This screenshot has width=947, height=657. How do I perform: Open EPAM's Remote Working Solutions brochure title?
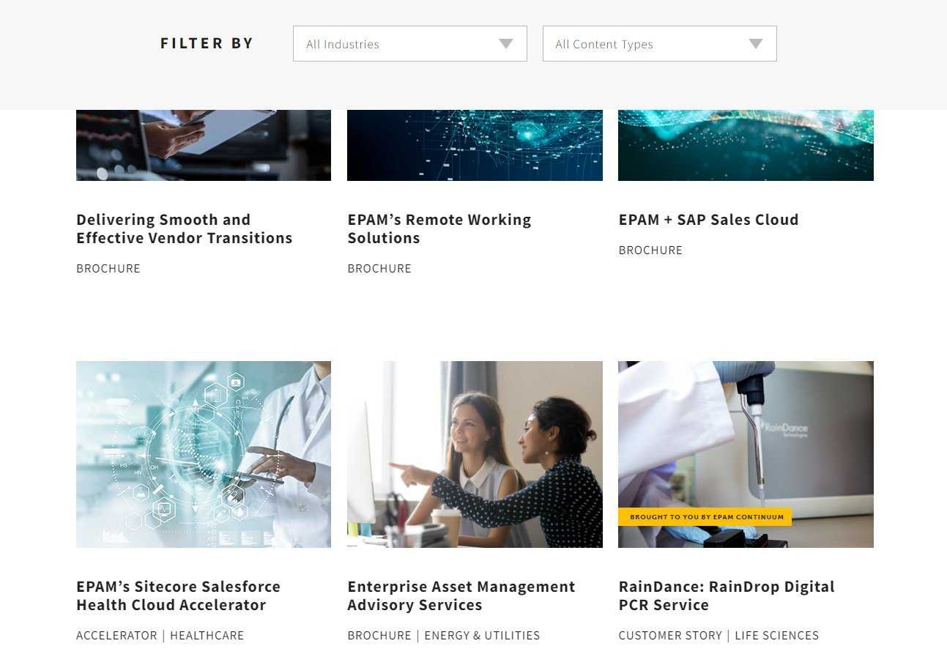pos(439,229)
